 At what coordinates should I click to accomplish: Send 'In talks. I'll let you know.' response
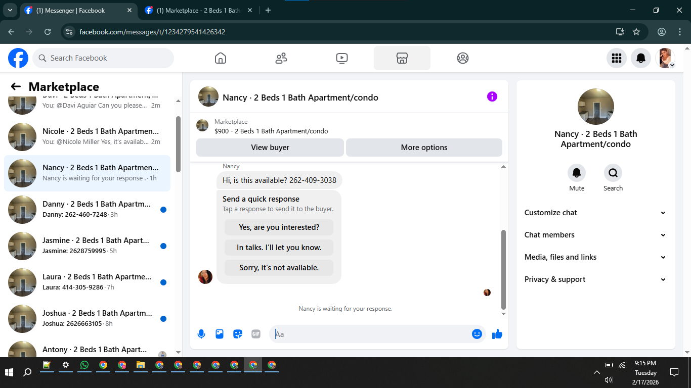pos(279,248)
